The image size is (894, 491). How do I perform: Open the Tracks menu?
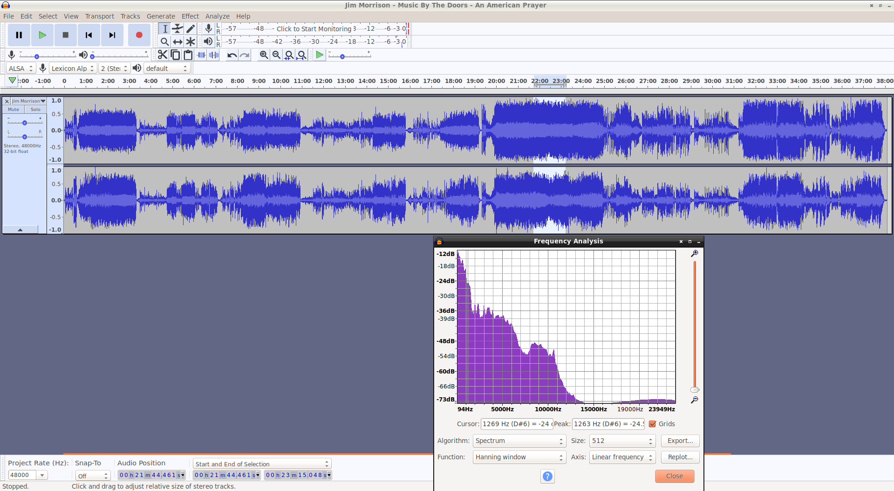pos(130,16)
